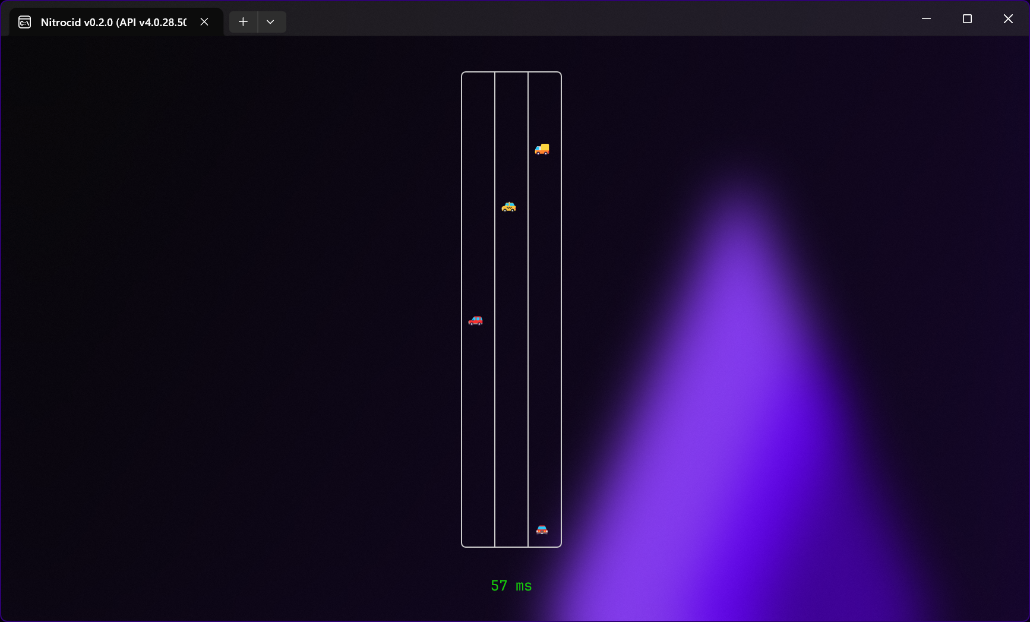Close the Nitrocid v0.2.0 tab
The width and height of the screenshot is (1030, 622).
click(x=204, y=22)
